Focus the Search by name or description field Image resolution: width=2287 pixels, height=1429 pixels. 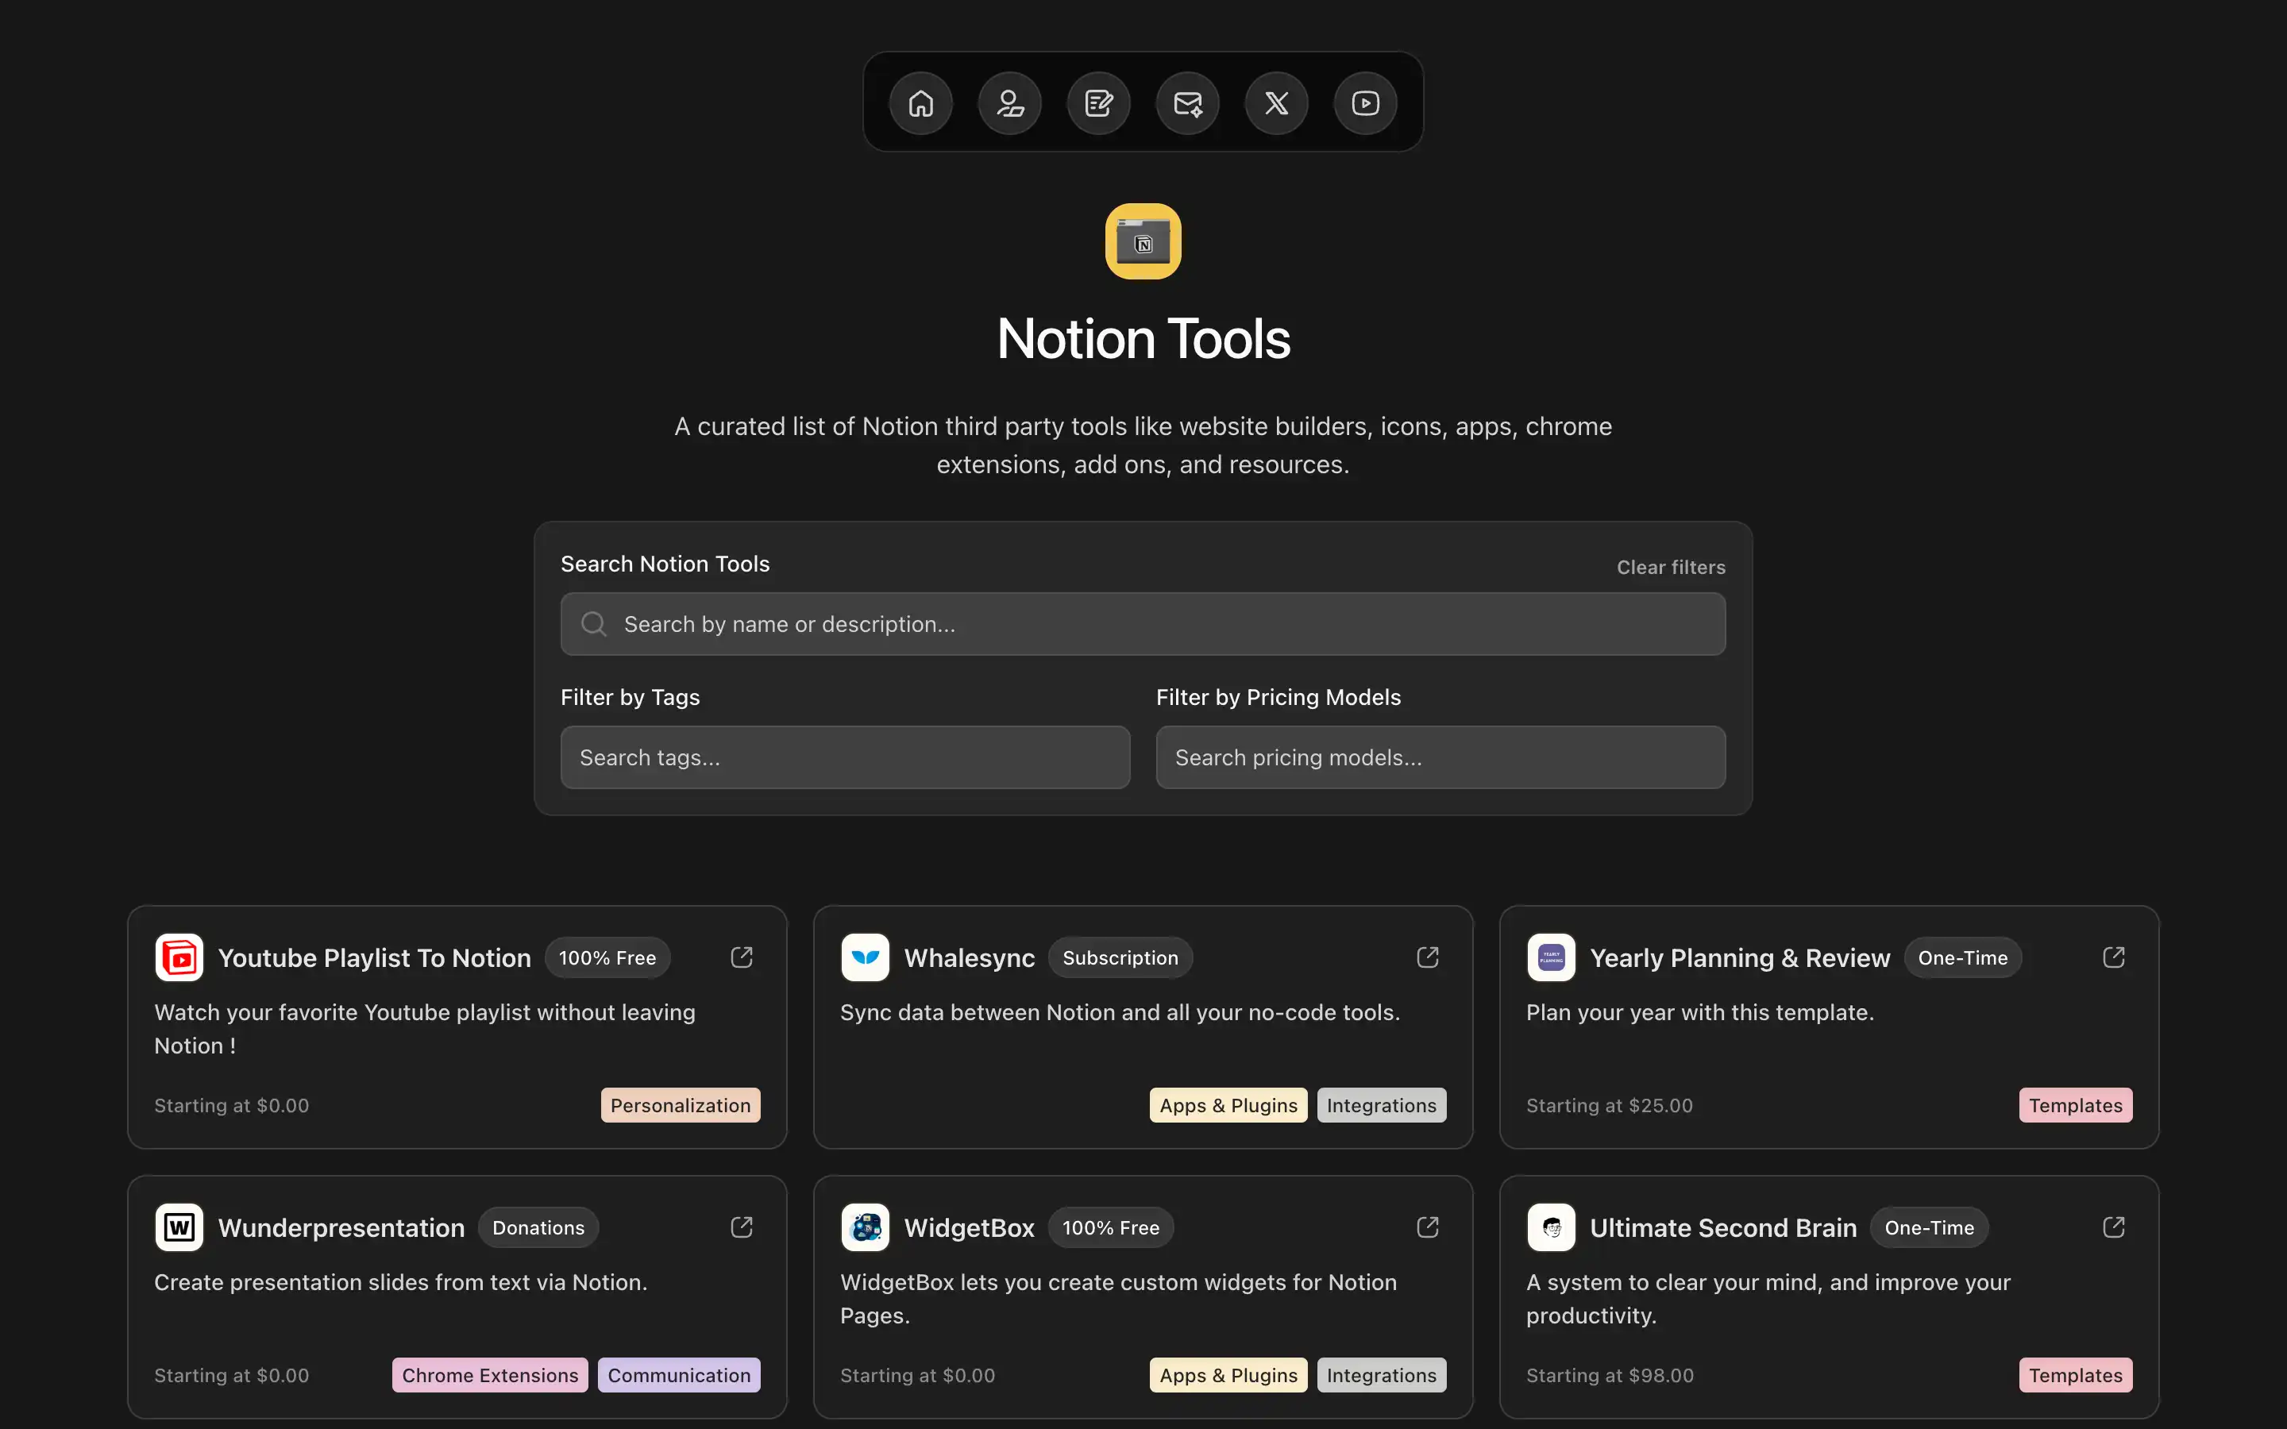tap(1143, 624)
